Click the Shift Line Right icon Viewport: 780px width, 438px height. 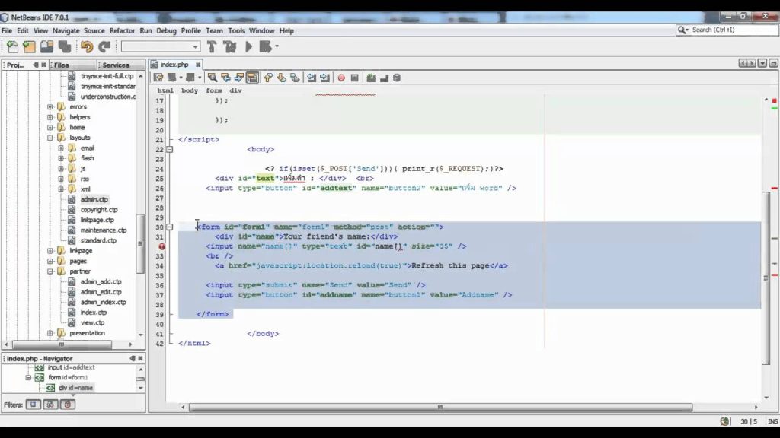click(324, 78)
